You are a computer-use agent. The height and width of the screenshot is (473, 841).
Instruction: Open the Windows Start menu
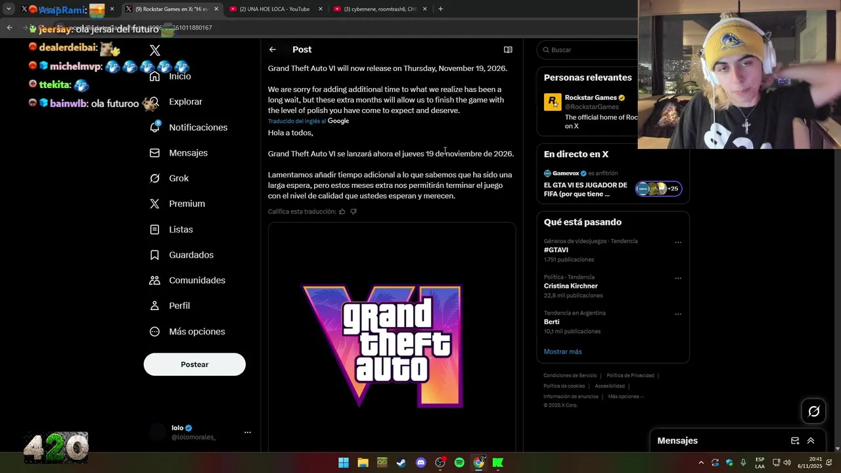pyautogui.click(x=344, y=463)
